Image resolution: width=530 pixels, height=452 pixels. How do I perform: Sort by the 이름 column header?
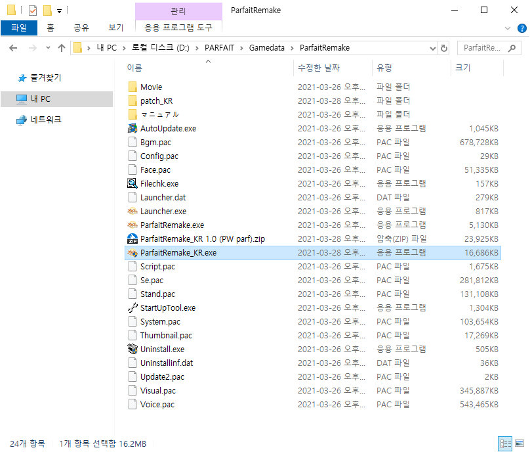tap(134, 68)
